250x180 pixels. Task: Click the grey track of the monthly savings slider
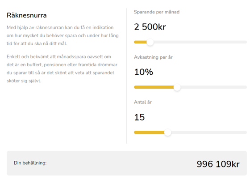coord(200,42)
